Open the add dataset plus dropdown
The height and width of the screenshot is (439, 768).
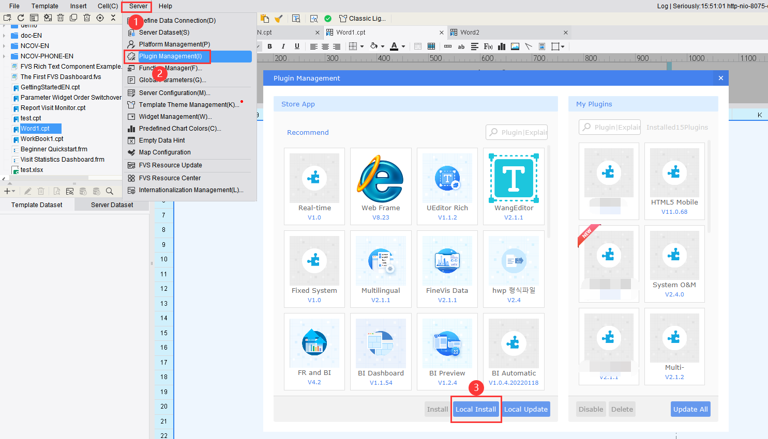click(x=9, y=191)
